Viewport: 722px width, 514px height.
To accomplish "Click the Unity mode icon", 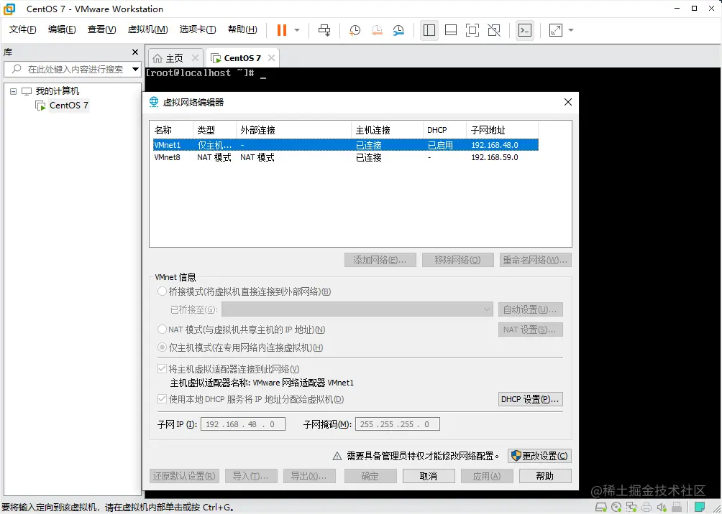I will [494, 30].
